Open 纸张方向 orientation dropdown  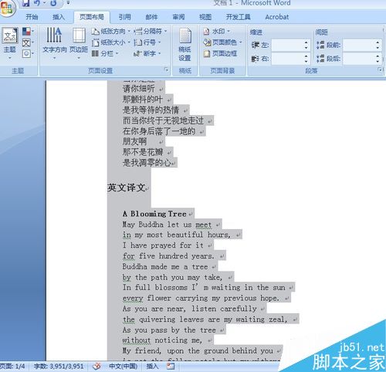[111, 32]
